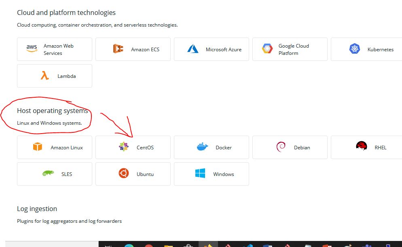Click the AWS logo icon
402x247 pixels.
32,48
